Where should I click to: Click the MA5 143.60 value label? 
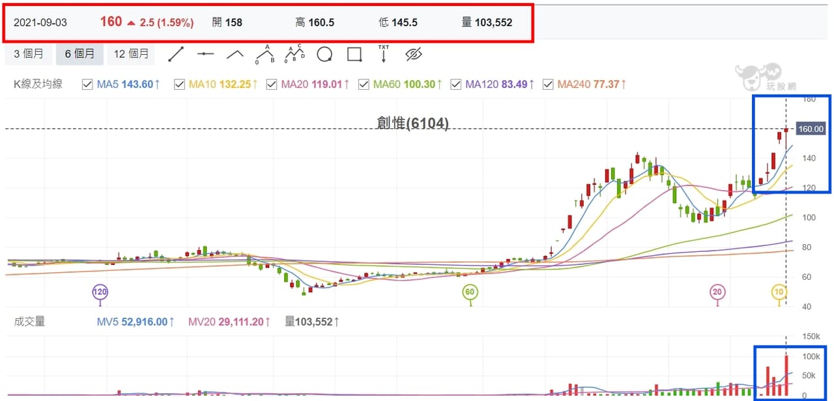click(x=128, y=85)
